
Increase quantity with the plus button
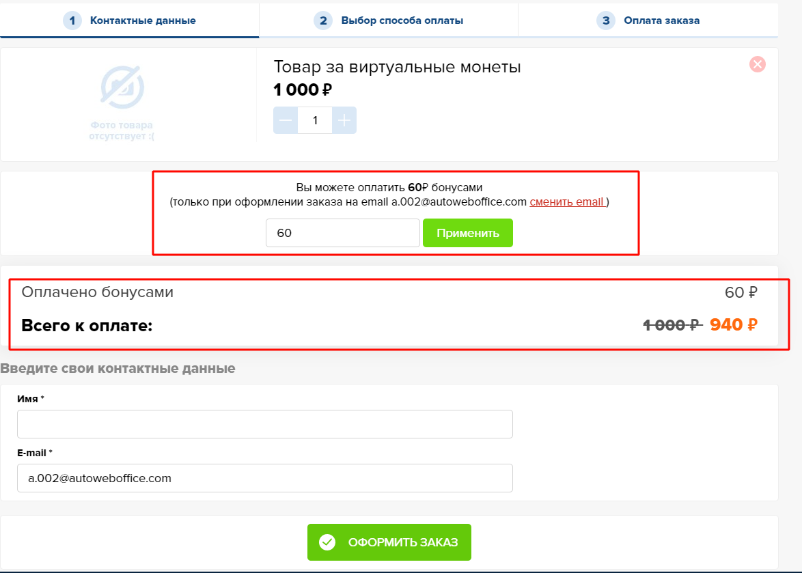344,120
